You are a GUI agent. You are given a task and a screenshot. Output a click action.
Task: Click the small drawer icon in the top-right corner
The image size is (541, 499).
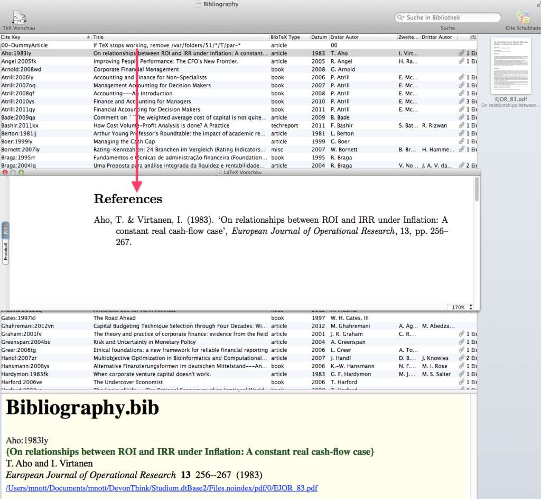537,4
